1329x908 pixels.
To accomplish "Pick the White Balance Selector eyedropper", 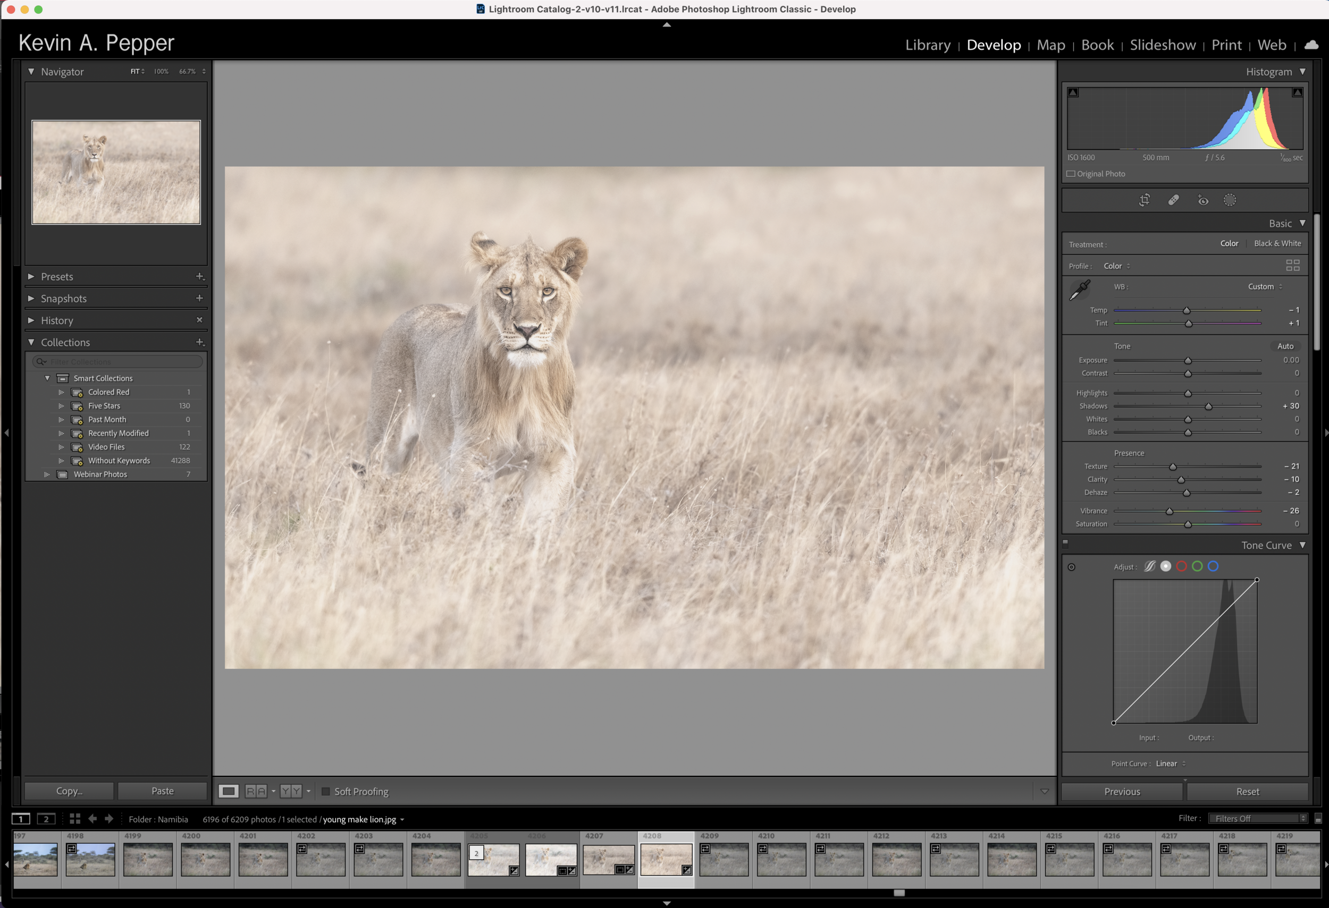I will coord(1080,290).
